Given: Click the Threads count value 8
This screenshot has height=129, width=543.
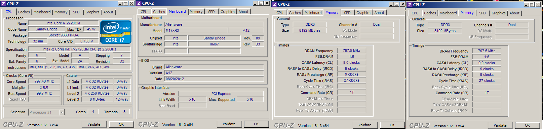Looking at the screenshot, I should click(x=124, y=112).
